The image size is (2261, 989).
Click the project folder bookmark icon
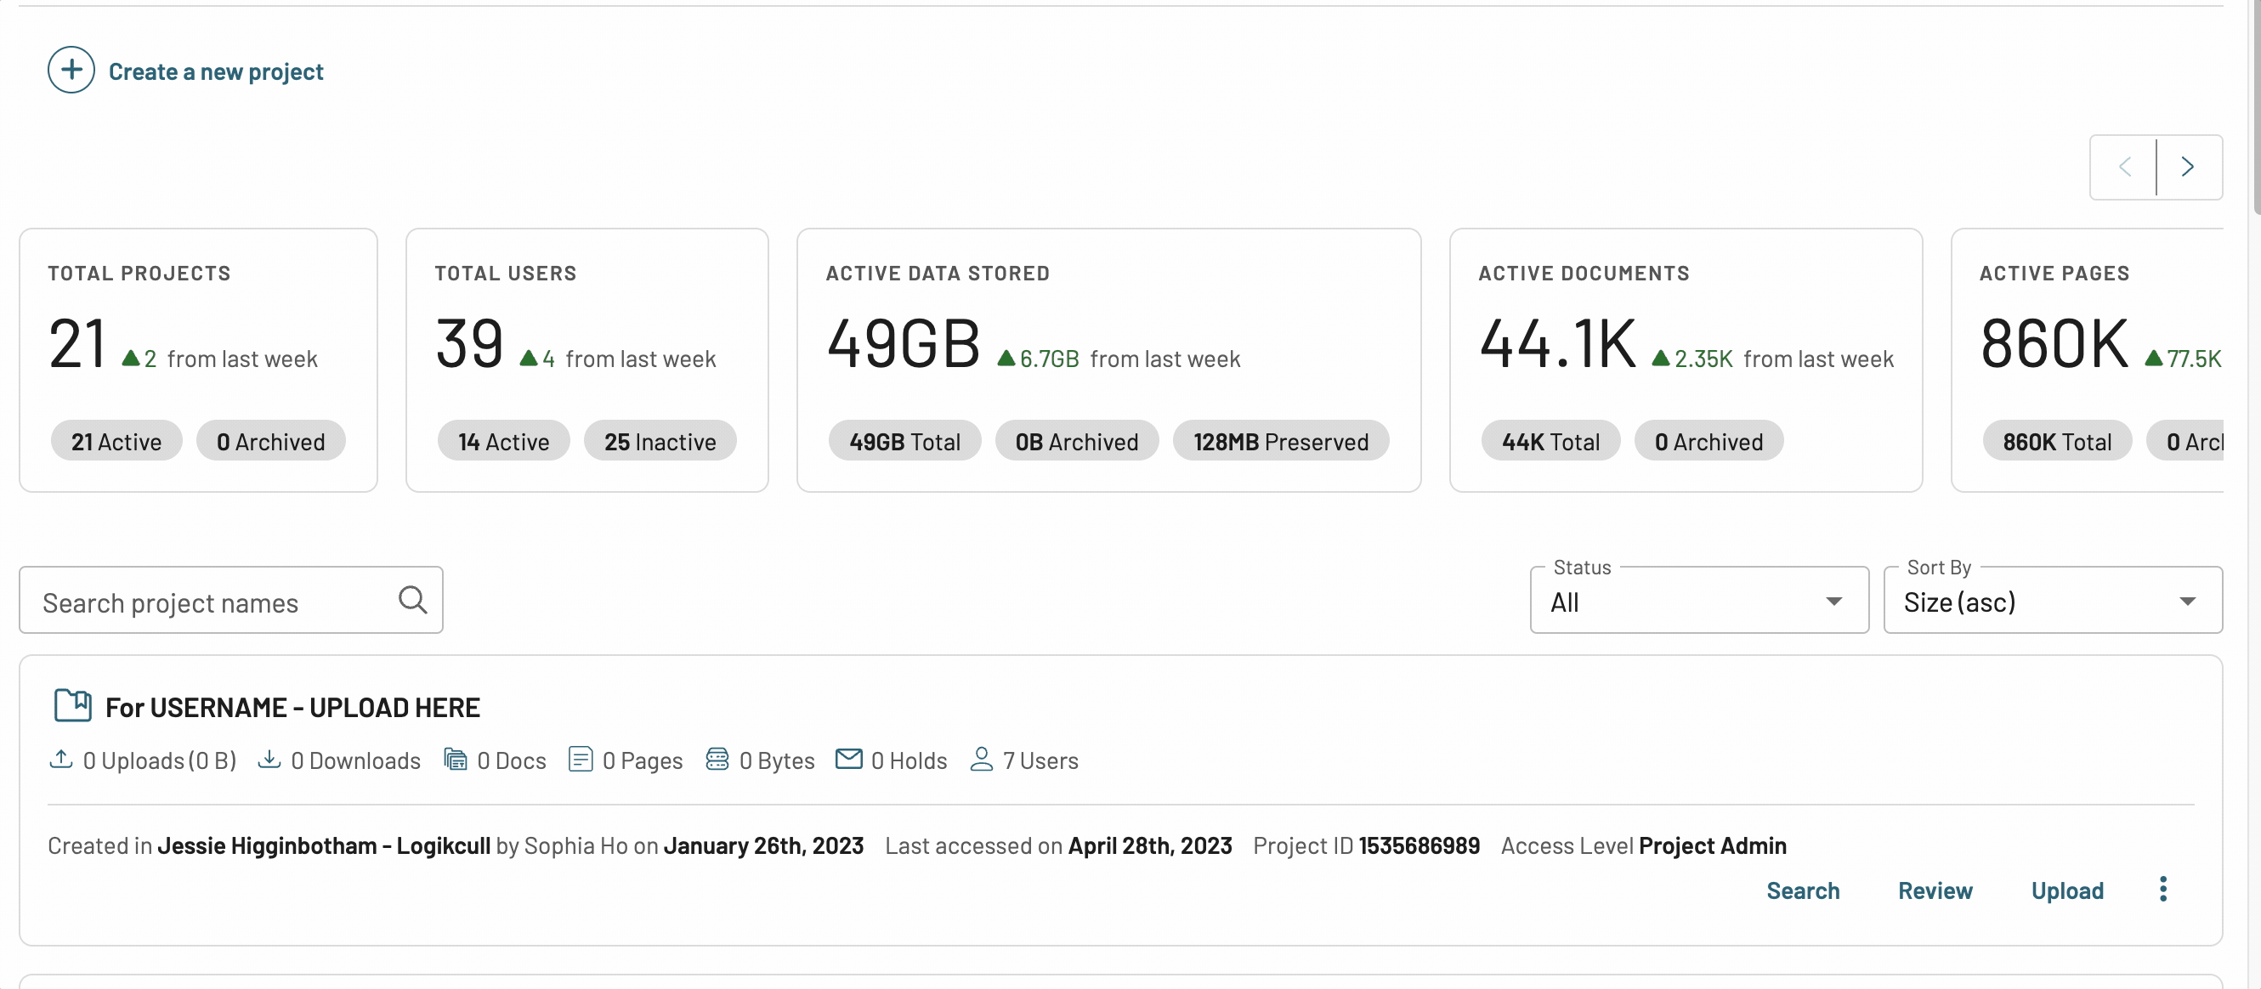pyautogui.click(x=73, y=705)
